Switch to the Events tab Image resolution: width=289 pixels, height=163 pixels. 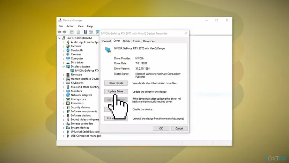[x=136, y=41]
